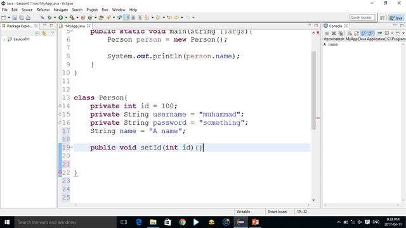Open Google Chrome from taskbar

[x=182, y=222]
